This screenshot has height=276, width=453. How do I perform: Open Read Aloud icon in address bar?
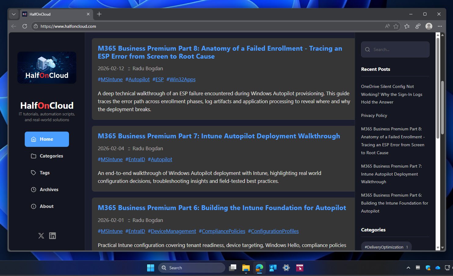(387, 26)
